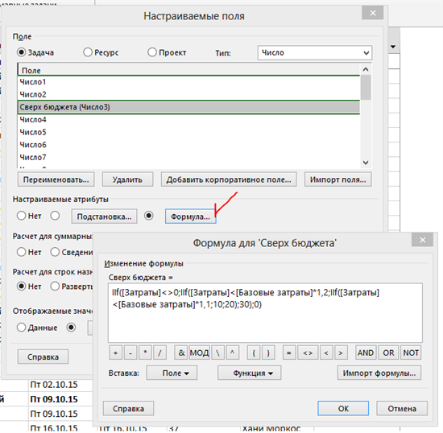This screenshot has height=433, width=443.
Task: Open the Подстановка lookup button
Action: click(x=104, y=216)
